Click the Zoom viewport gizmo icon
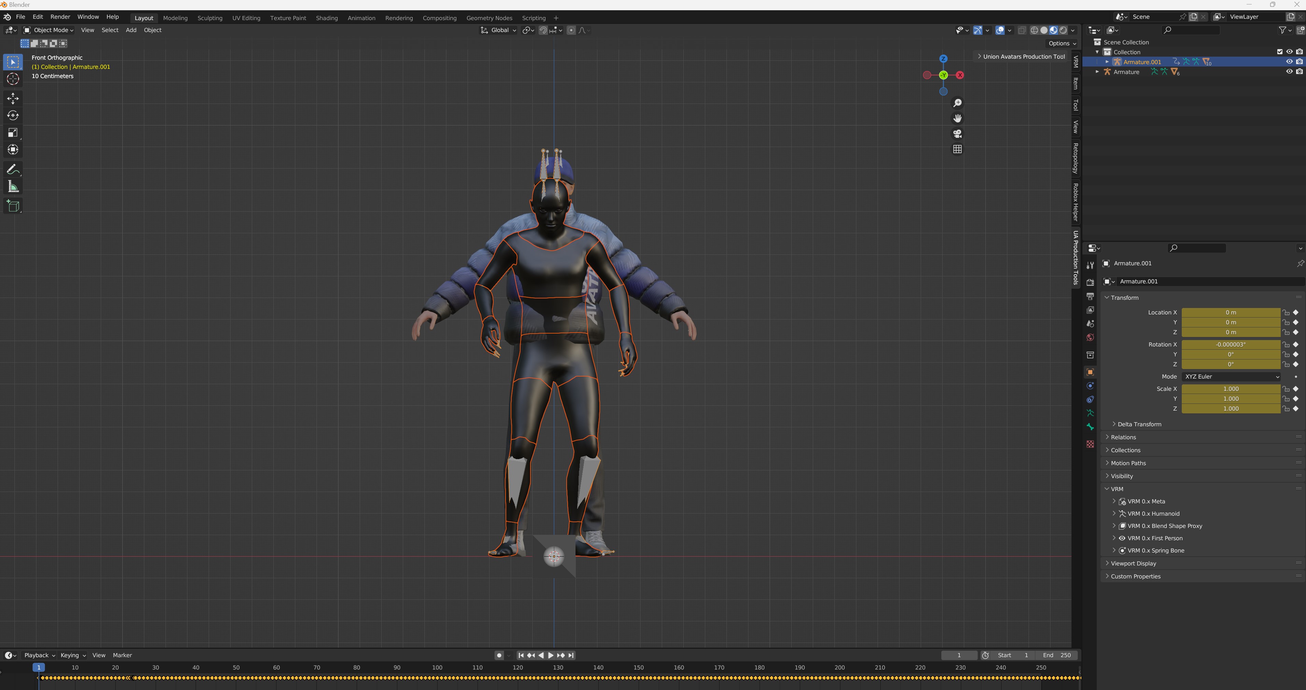The image size is (1306, 690). pyautogui.click(x=957, y=103)
